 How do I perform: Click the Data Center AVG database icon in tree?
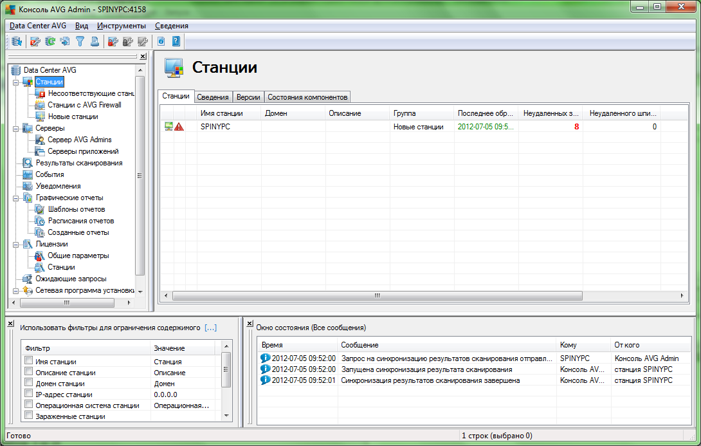(x=16, y=70)
